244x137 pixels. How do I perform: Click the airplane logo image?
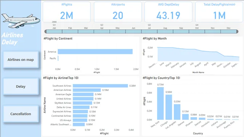pos(21,21)
